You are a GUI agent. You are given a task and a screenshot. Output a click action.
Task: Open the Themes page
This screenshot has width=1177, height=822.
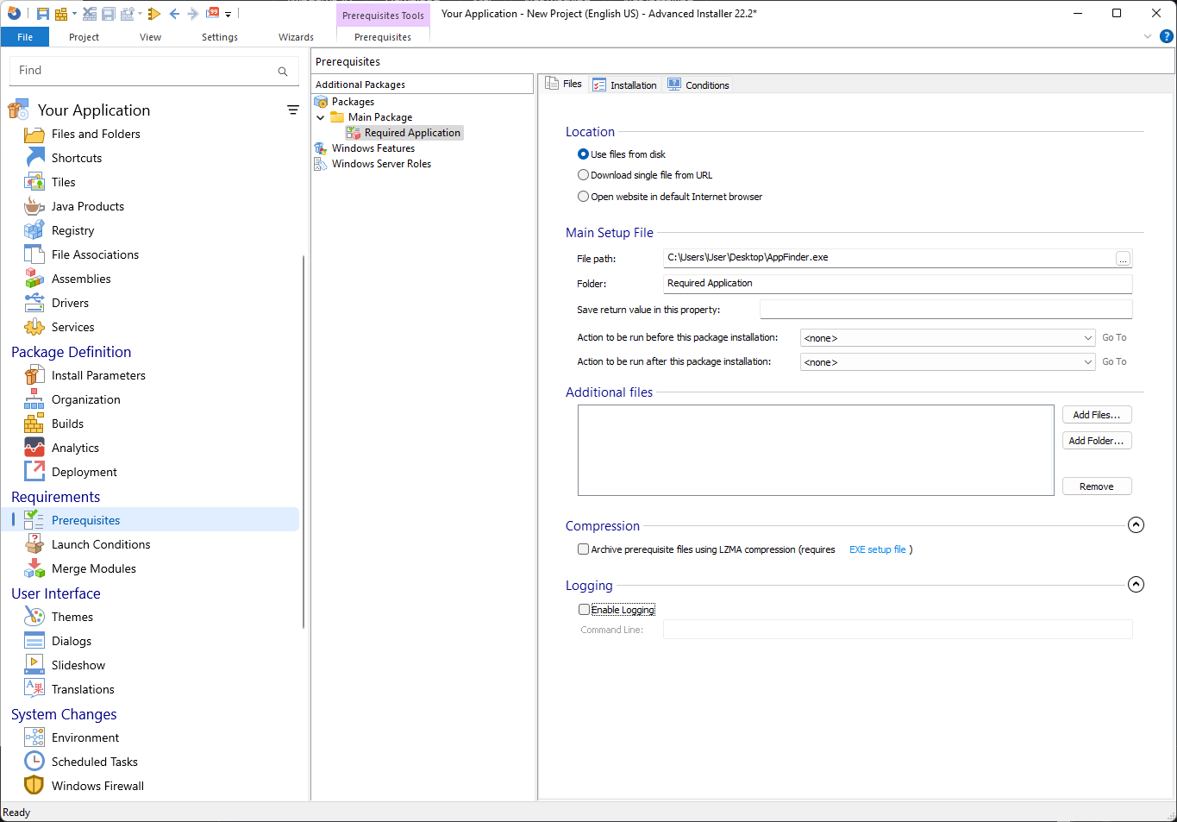(x=72, y=617)
